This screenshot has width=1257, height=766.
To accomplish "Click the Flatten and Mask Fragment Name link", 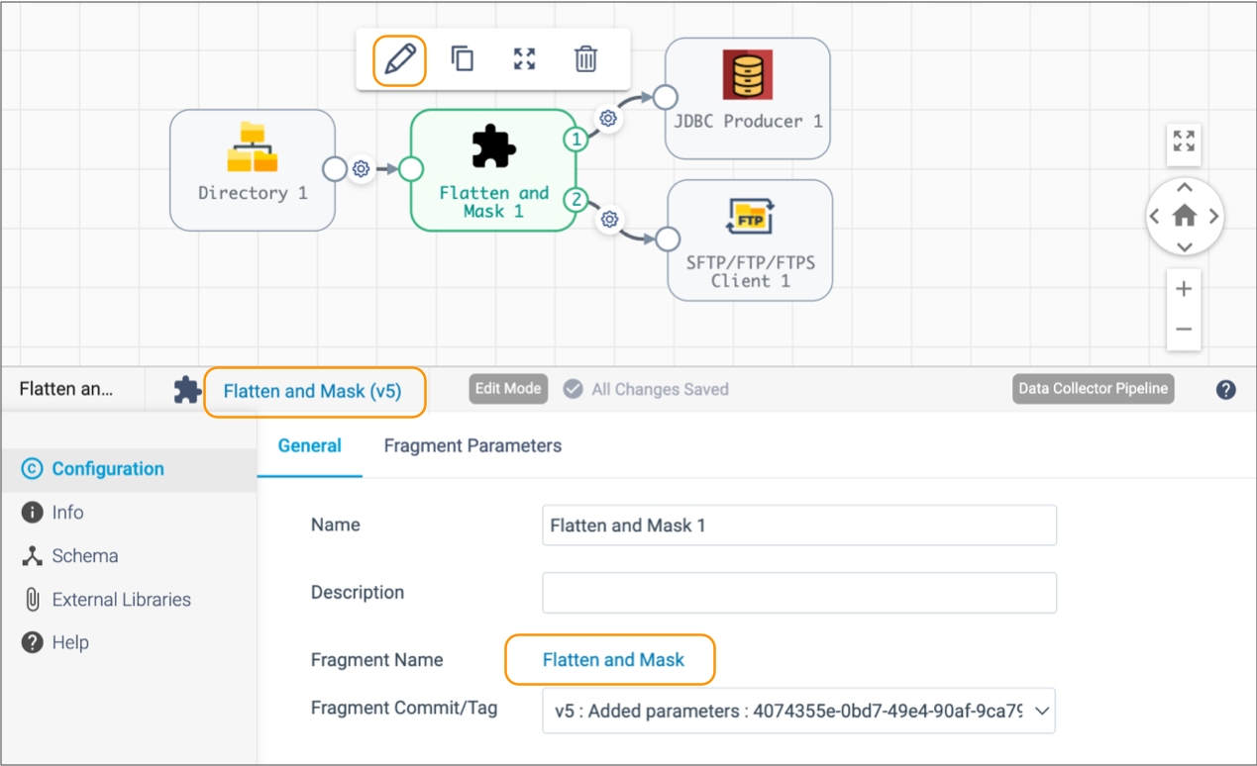I will click(x=613, y=659).
